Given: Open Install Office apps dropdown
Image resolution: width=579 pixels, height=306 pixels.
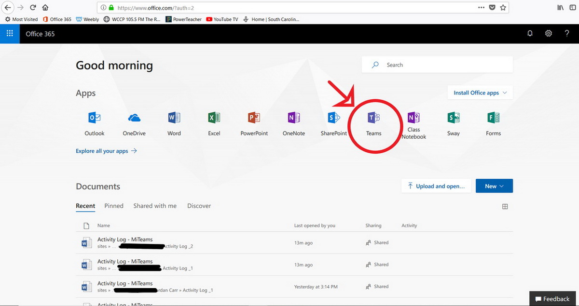Looking at the screenshot, I should (x=480, y=93).
